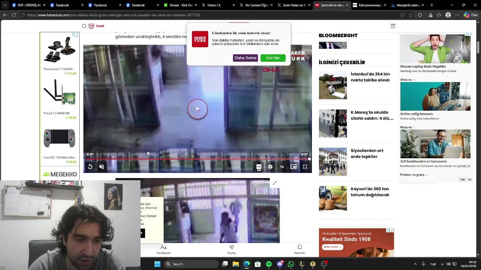Change the TUR keyboard language indicator

point(433,264)
